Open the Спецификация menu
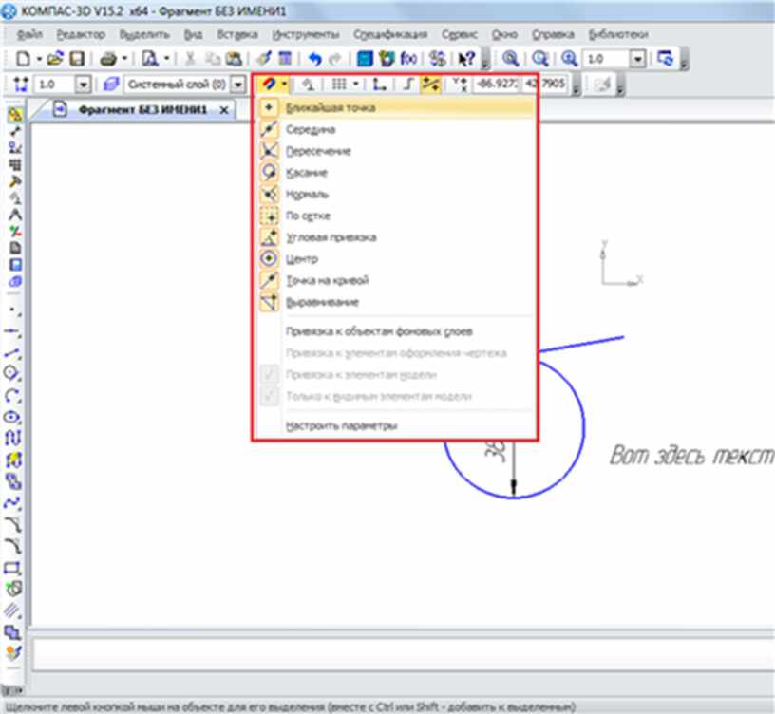 pyautogui.click(x=389, y=34)
